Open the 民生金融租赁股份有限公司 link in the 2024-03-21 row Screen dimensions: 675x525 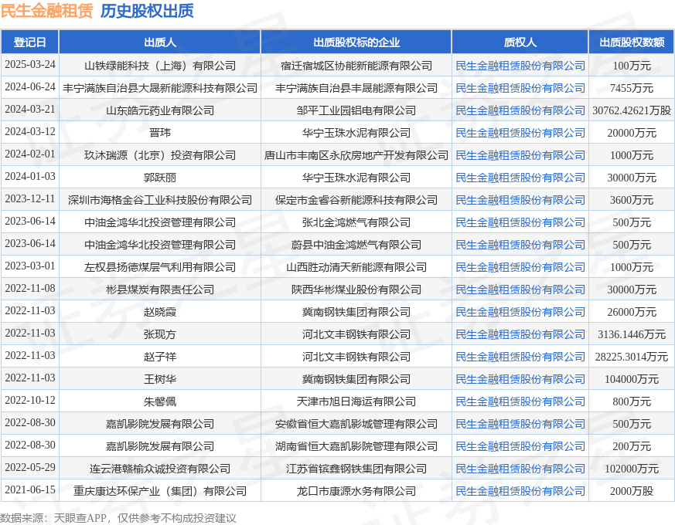pos(520,110)
